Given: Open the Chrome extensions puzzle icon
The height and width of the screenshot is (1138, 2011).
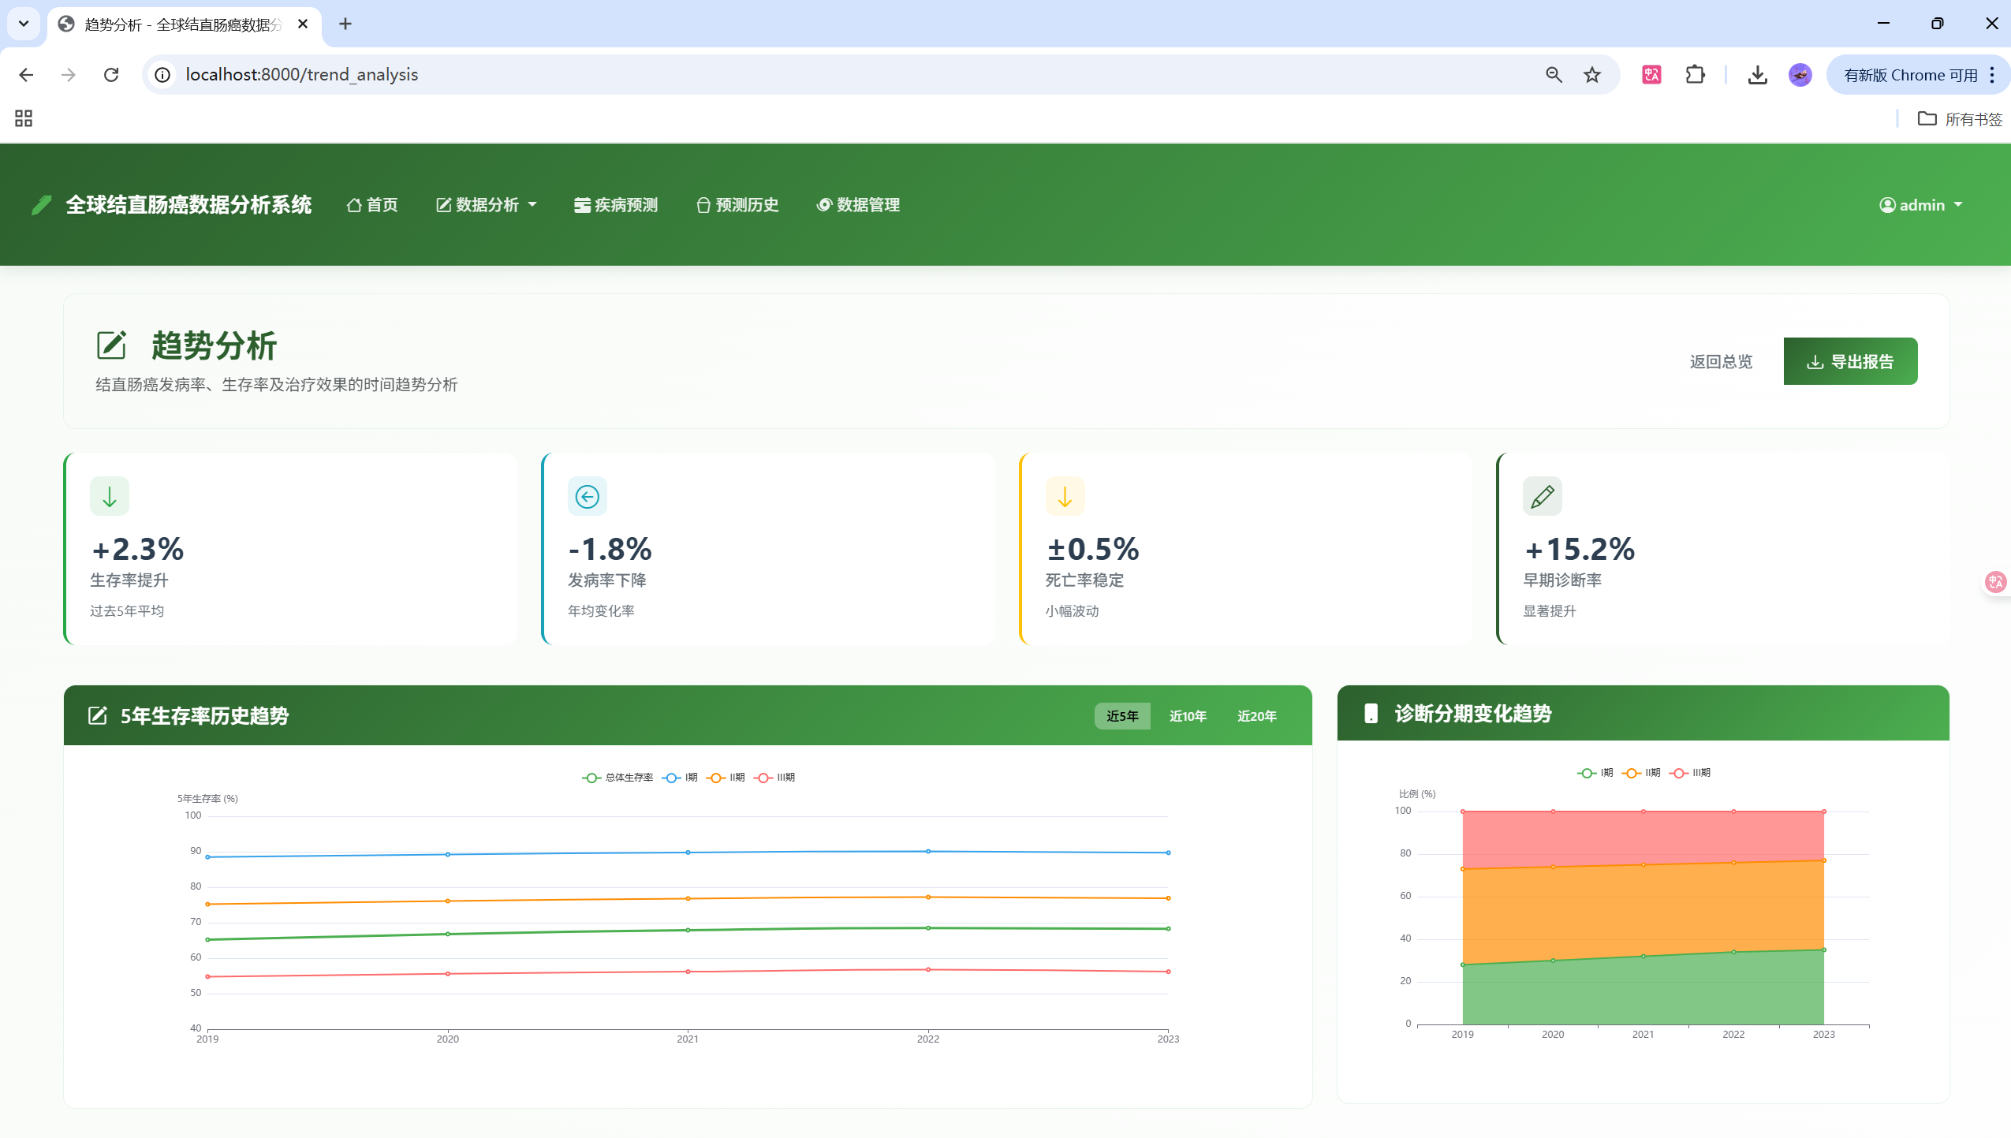Looking at the screenshot, I should pos(1695,75).
